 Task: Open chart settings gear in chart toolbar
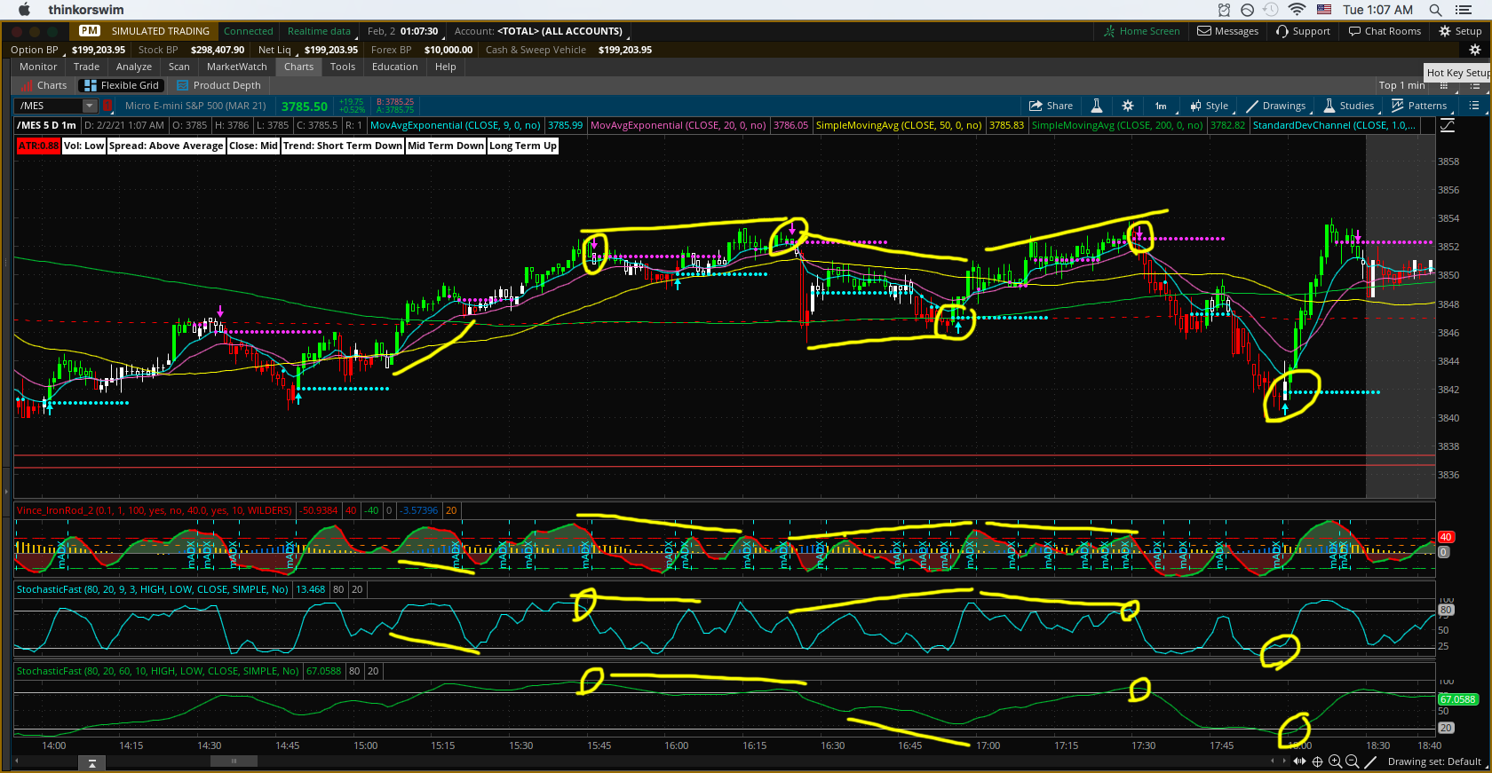tap(1128, 106)
